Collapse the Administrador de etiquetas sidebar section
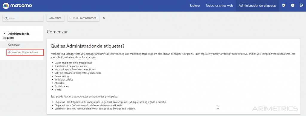The height and width of the screenshot is (116, 306). (5, 34)
